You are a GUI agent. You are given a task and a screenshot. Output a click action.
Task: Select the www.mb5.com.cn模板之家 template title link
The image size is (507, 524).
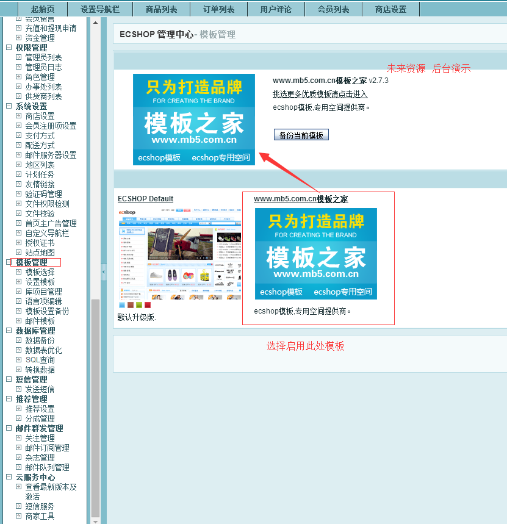[x=301, y=199]
